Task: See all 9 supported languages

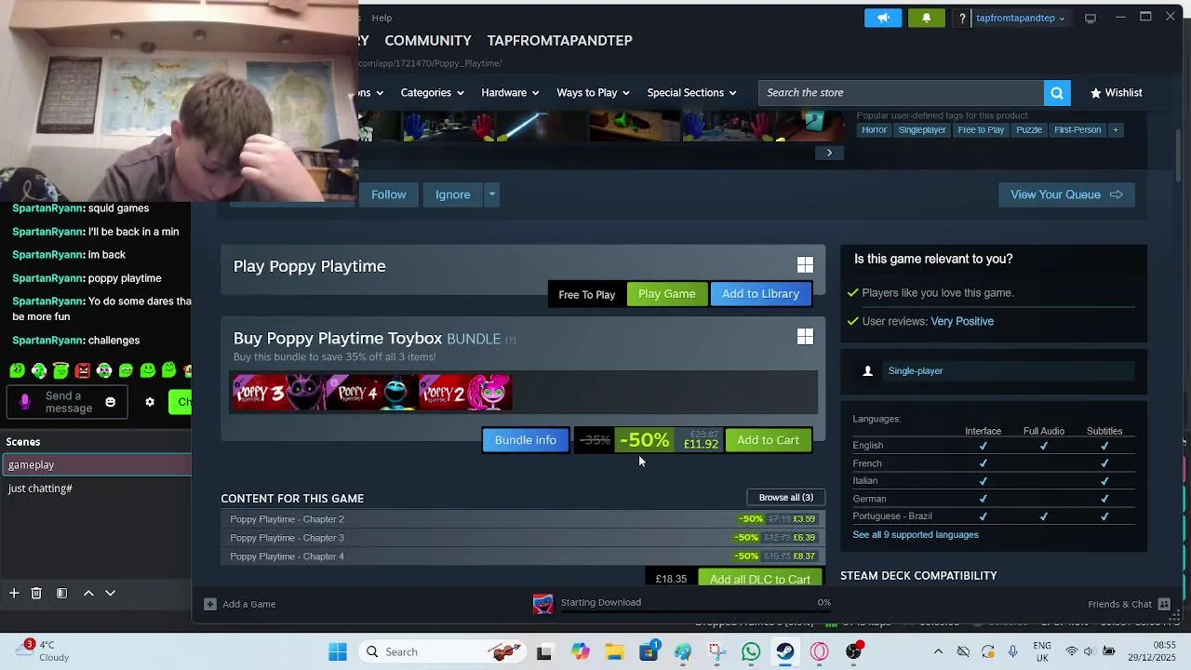Action: click(x=916, y=535)
